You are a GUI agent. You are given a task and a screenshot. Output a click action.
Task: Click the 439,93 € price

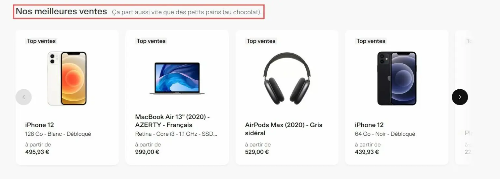click(x=367, y=152)
